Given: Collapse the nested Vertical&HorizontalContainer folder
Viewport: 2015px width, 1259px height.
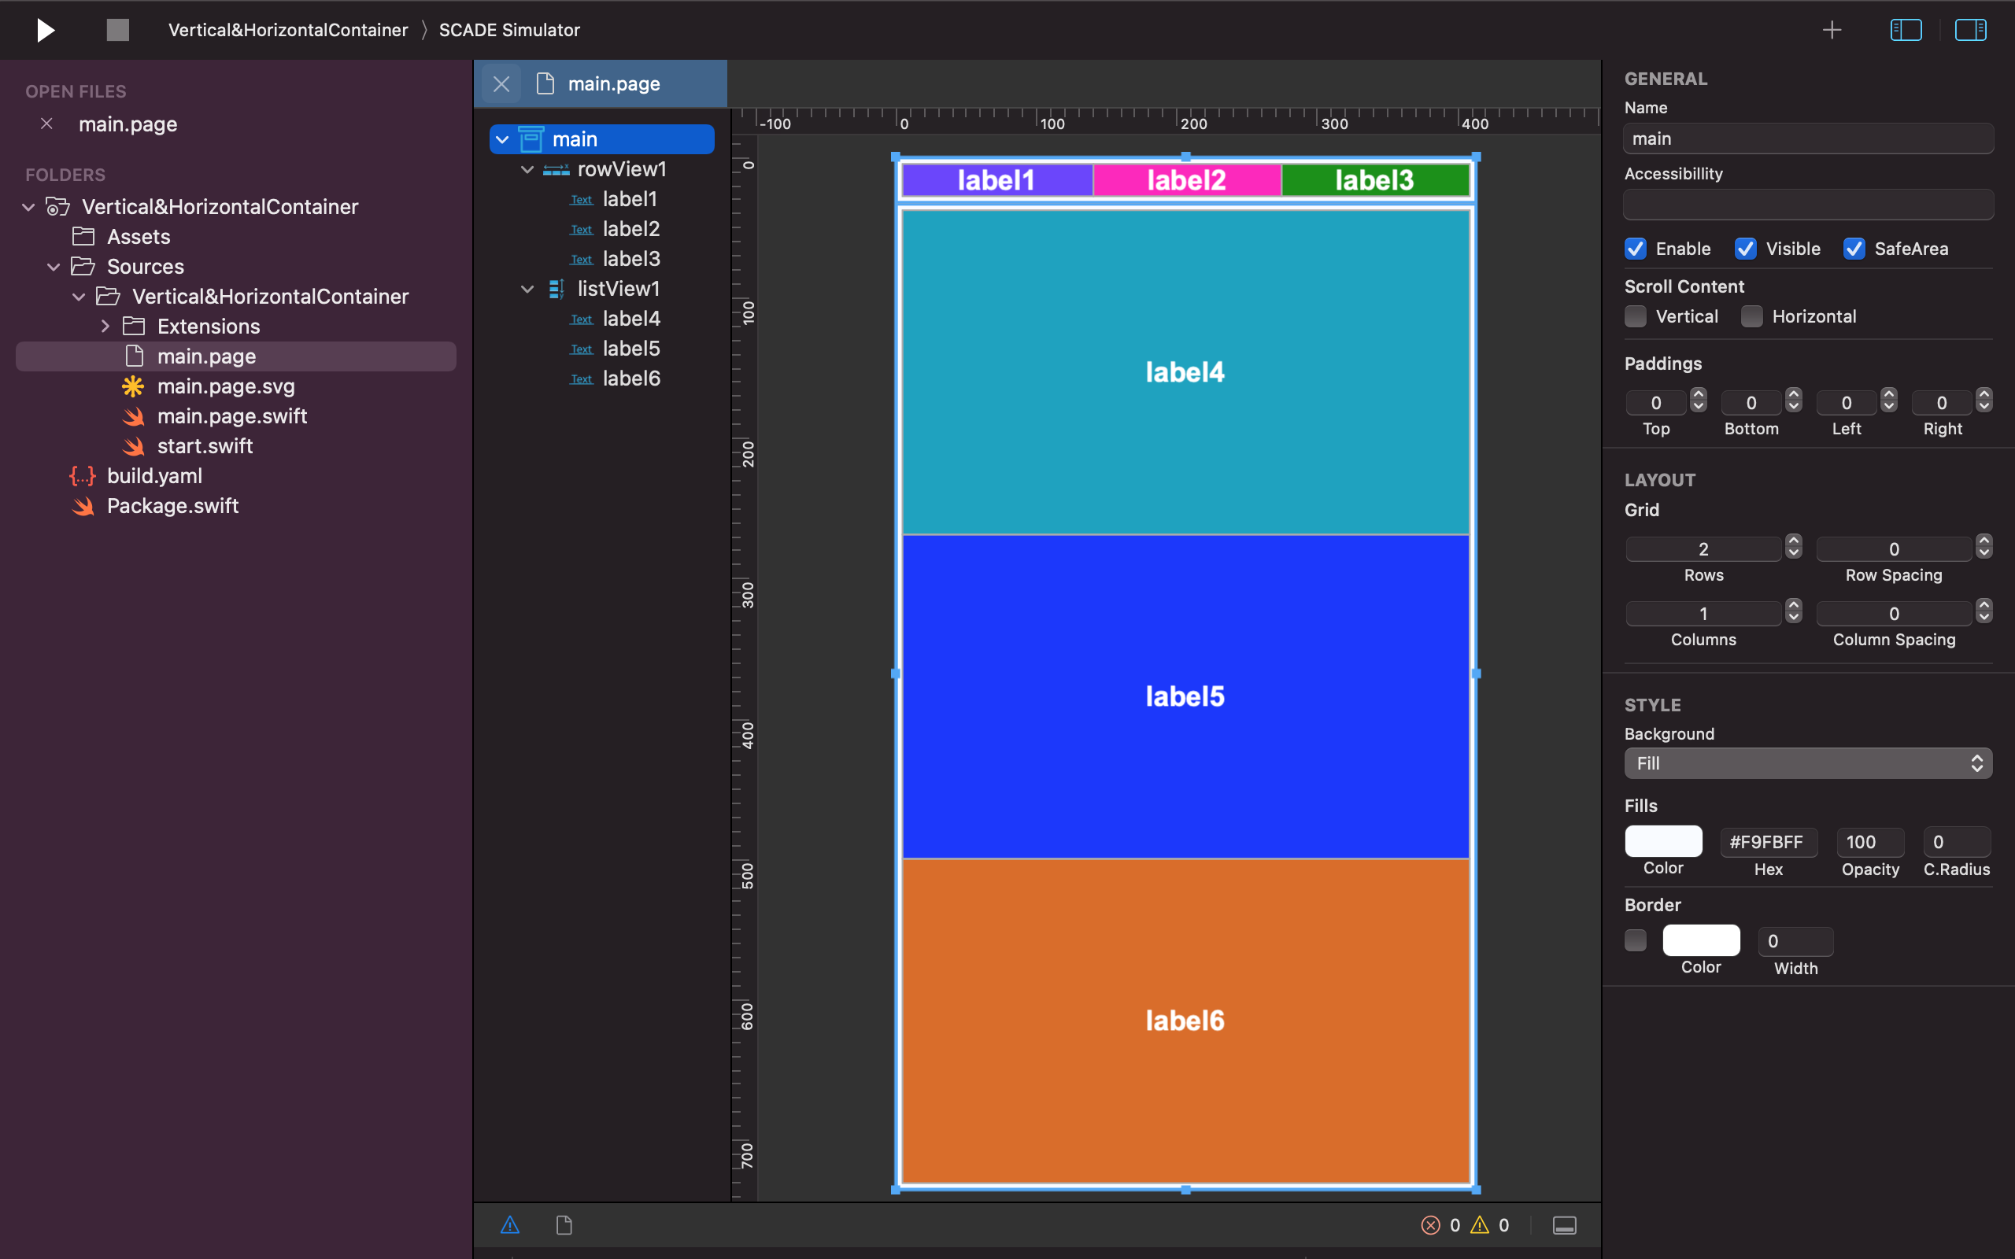Looking at the screenshot, I should pos(78,297).
